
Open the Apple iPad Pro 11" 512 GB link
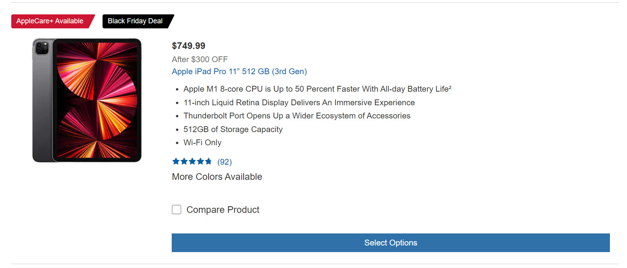point(239,71)
